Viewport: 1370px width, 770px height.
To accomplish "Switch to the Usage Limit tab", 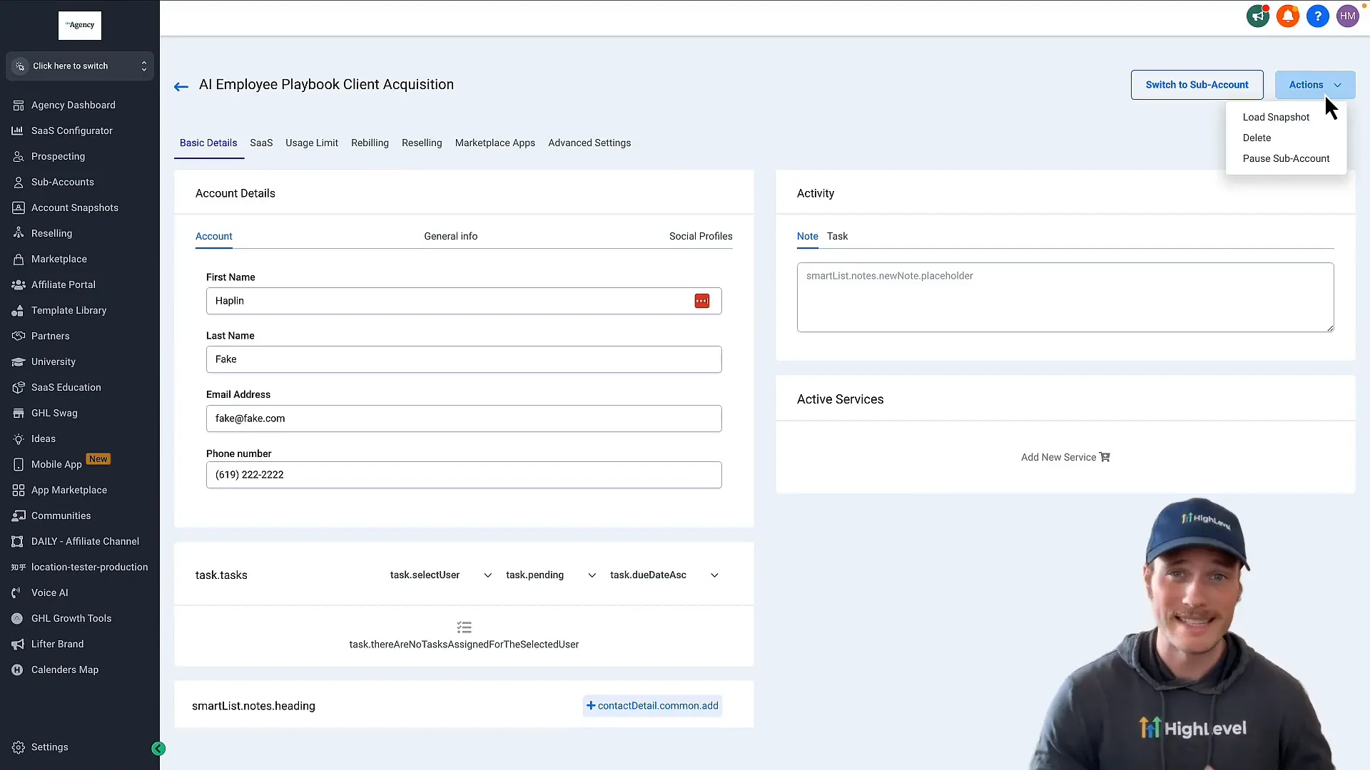I will tap(312, 143).
